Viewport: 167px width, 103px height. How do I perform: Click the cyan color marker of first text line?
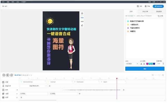128,21
